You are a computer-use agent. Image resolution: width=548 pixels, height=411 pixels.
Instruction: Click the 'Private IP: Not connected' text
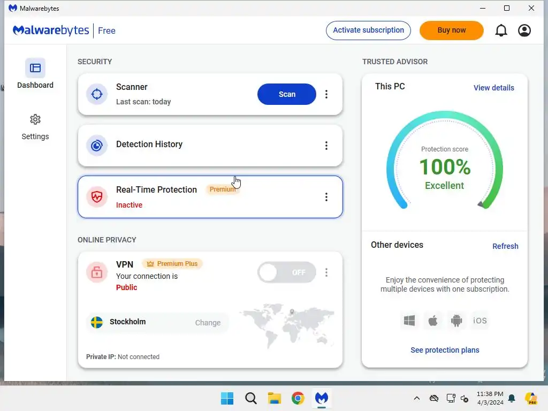(123, 356)
